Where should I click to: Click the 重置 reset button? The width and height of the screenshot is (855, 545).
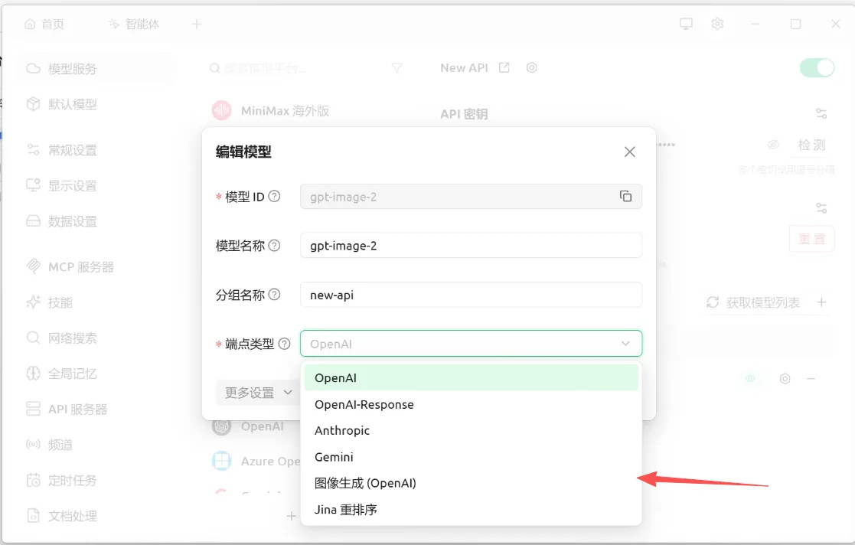point(812,239)
